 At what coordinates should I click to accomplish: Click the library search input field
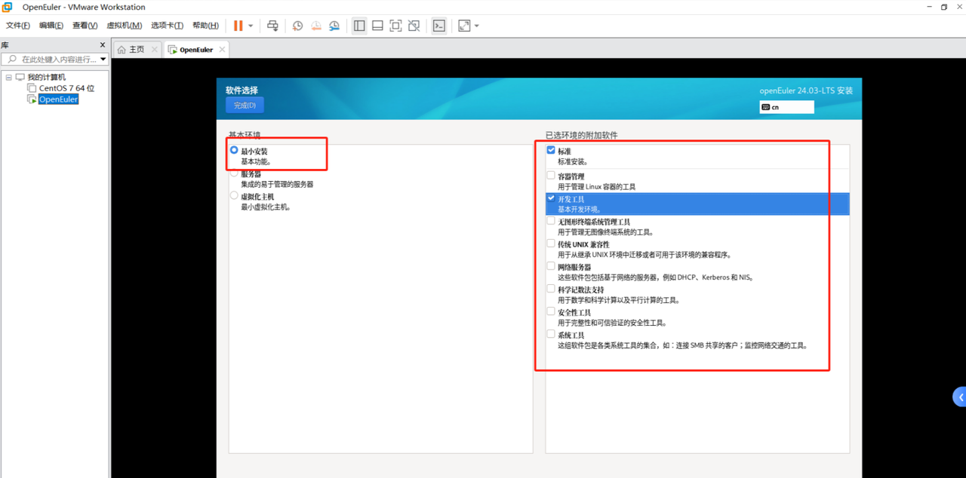coord(50,59)
